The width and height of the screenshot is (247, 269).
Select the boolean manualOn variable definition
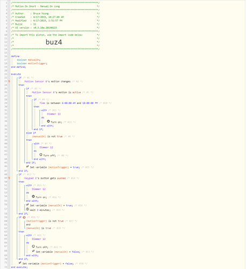(x=29, y=60)
